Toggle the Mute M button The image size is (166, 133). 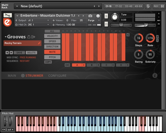click(106, 24)
